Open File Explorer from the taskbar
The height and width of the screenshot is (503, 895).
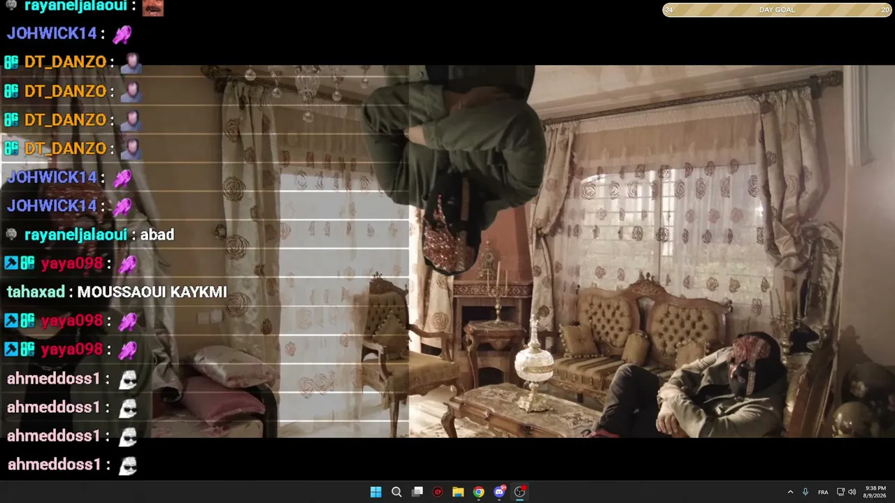(458, 492)
